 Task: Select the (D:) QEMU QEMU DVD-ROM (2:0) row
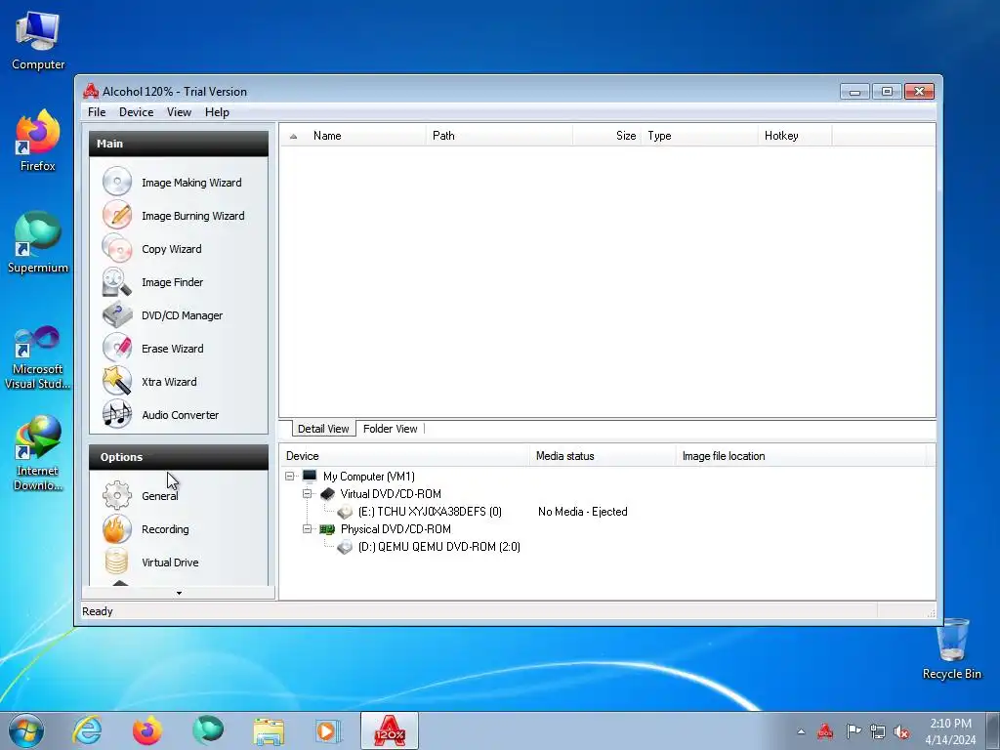438,547
